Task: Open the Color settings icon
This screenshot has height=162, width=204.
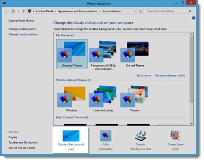Action: [x=106, y=136]
